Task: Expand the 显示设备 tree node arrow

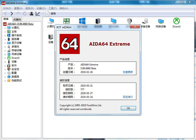Action: (5, 43)
